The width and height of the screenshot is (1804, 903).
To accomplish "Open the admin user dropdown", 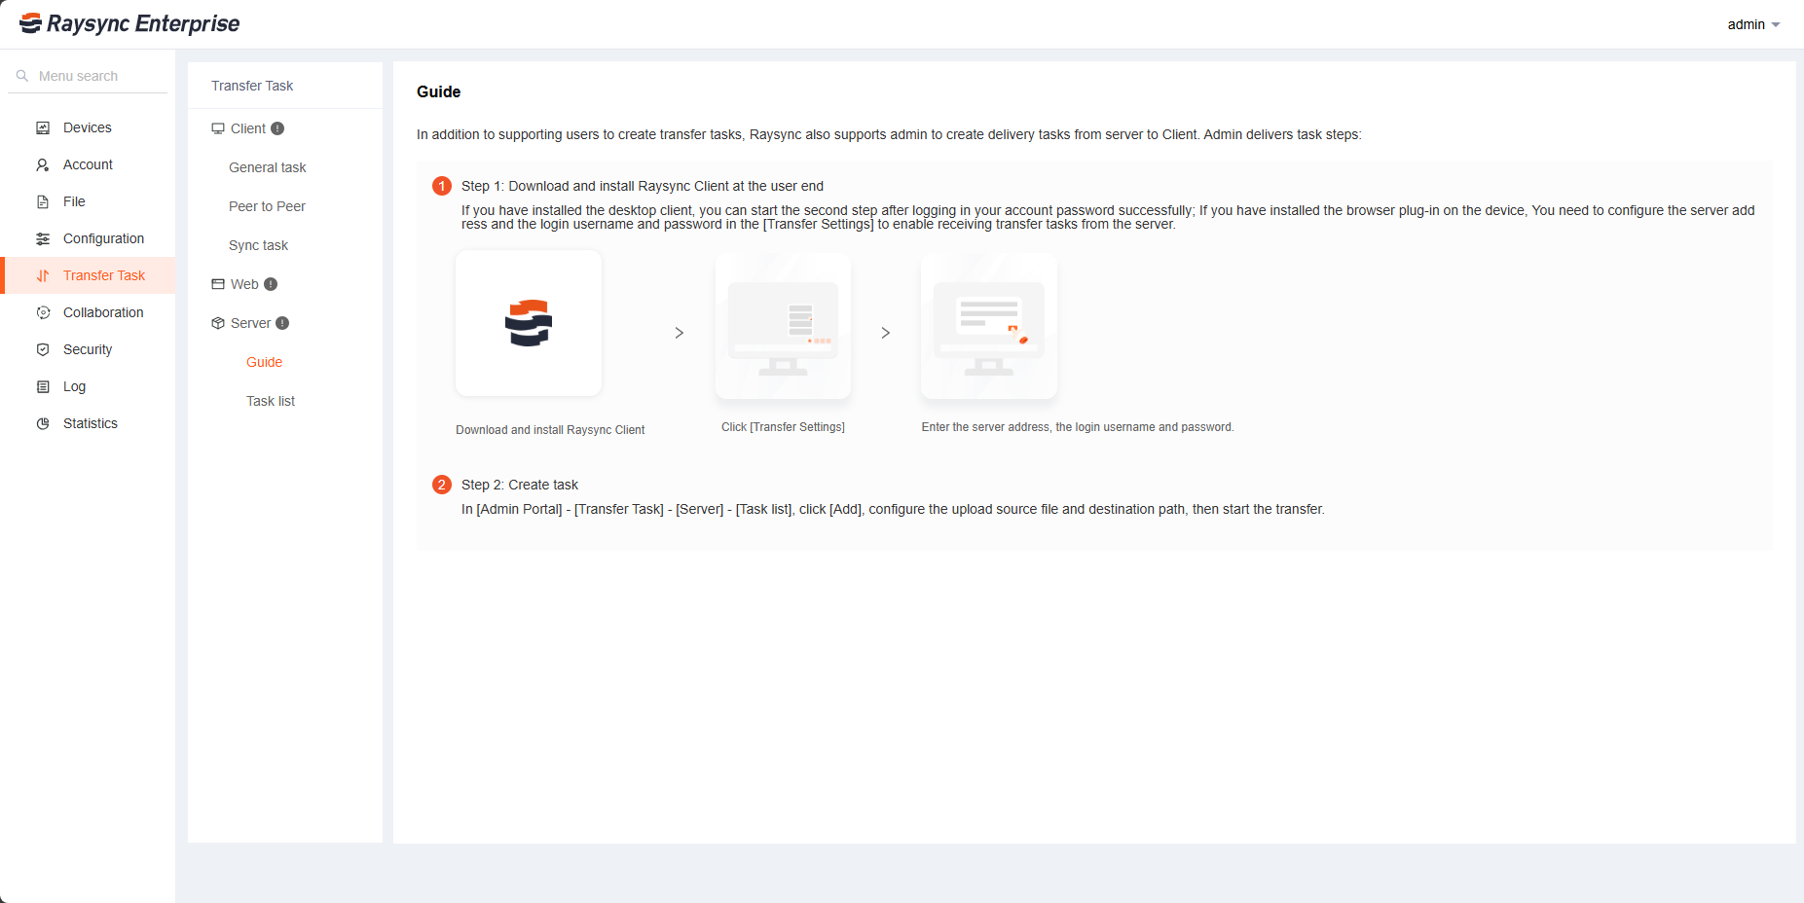I will tap(1753, 24).
